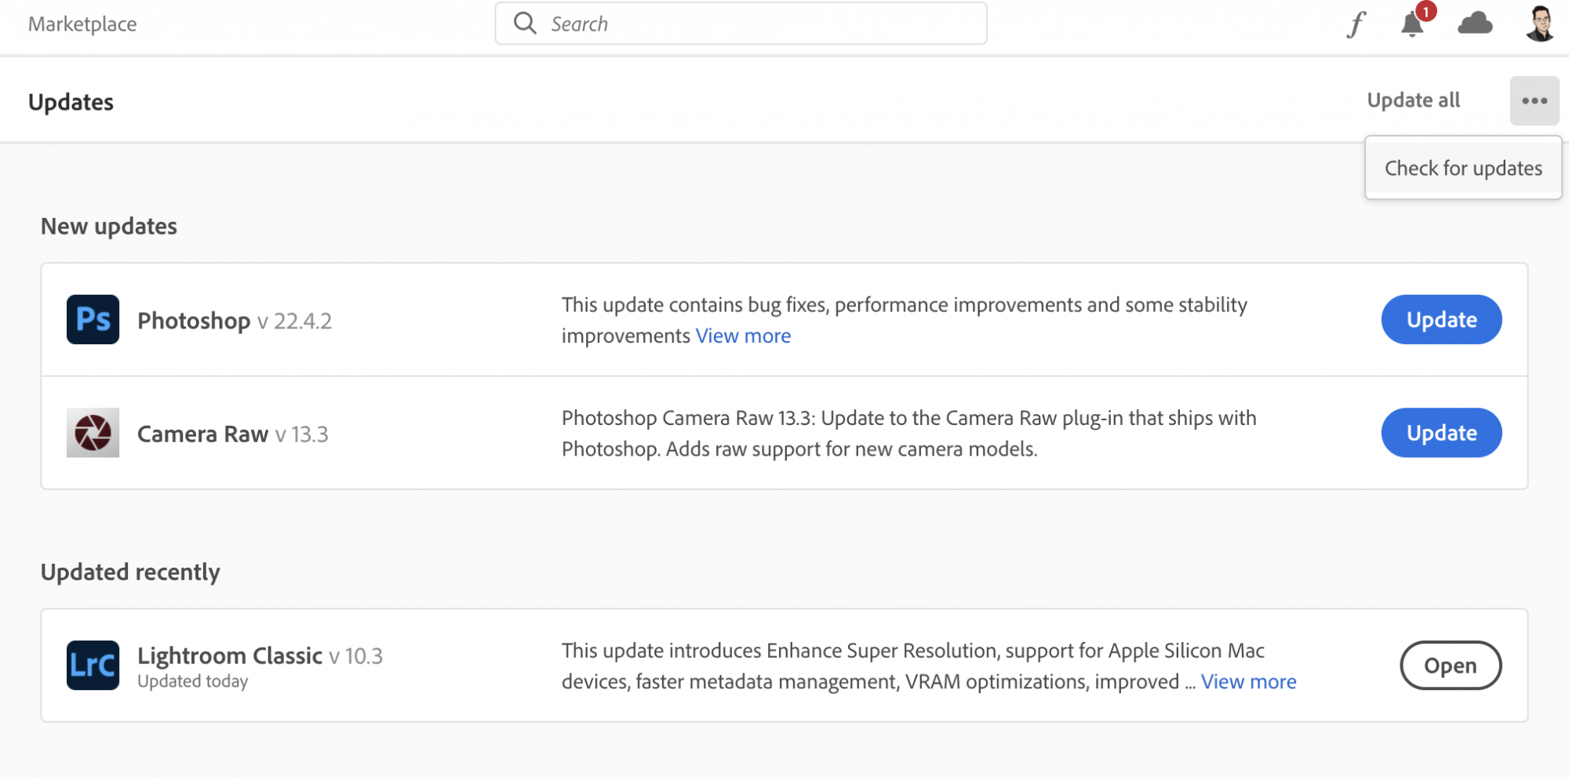
Task: Open the notifications bell
Action: coord(1412,24)
